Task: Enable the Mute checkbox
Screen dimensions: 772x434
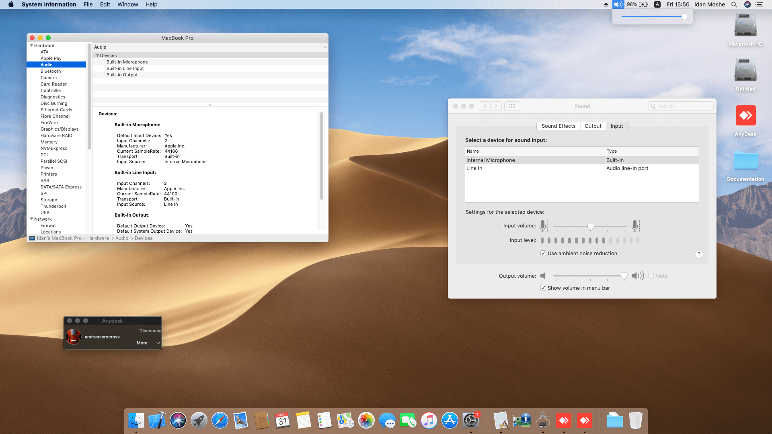Action: pyautogui.click(x=651, y=276)
